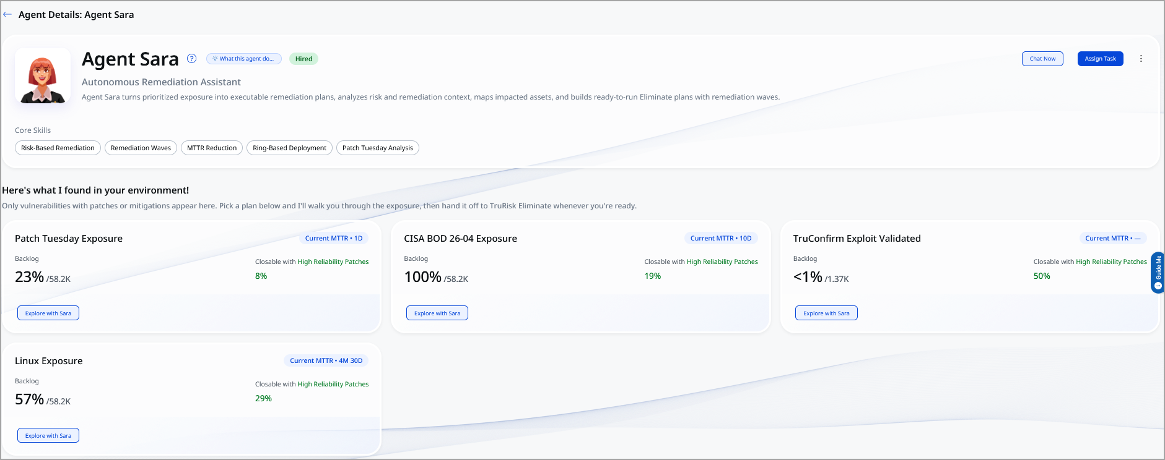
Task: Click the 'Current MTTR • 4M 30D' badge
Action: (326, 360)
